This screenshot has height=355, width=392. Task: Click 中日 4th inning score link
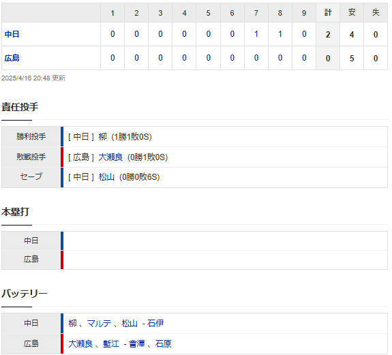coord(184,34)
